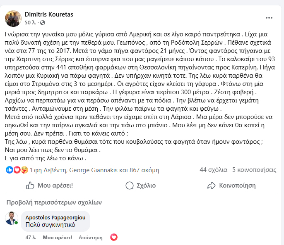284x245 pixels.
Task: Click the red heart reaction icon
Action: coord(17,170)
